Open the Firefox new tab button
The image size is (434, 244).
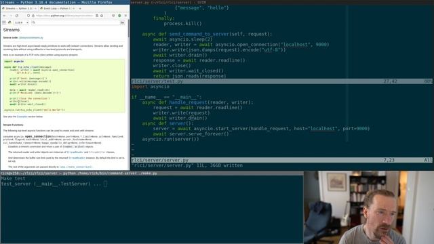click(80, 9)
